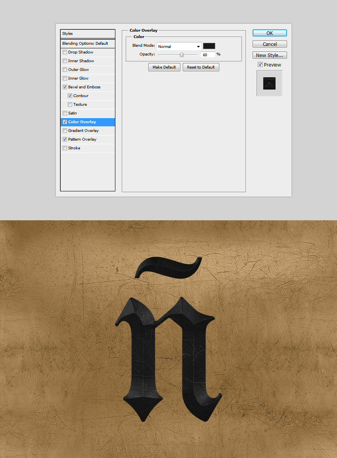Select the Contour label
This screenshot has height=458, width=337.
point(80,96)
